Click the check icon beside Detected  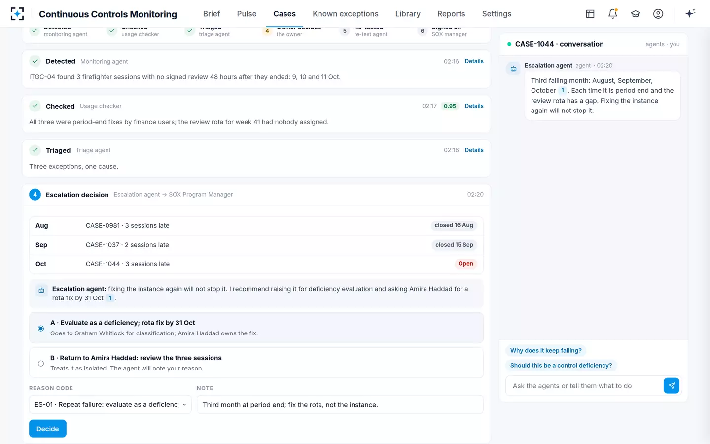click(x=35, y=61)
